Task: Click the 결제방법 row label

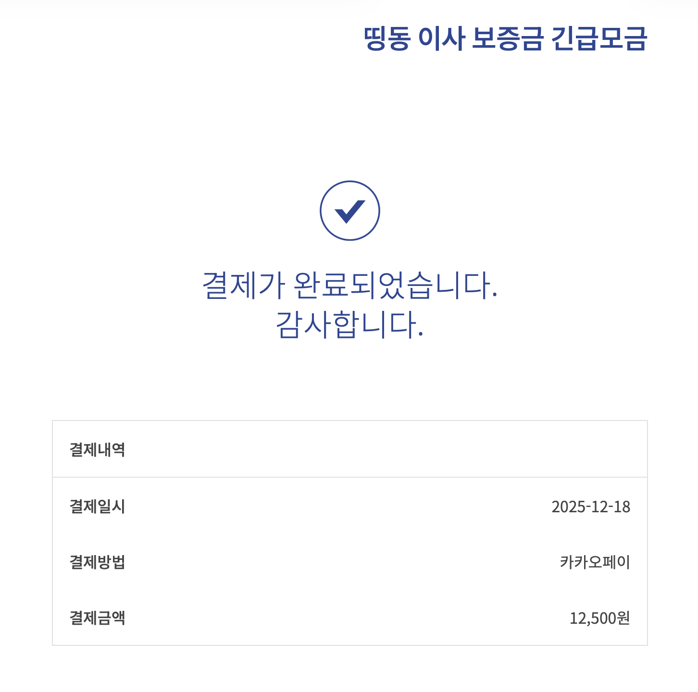Action: click(97, 562)
